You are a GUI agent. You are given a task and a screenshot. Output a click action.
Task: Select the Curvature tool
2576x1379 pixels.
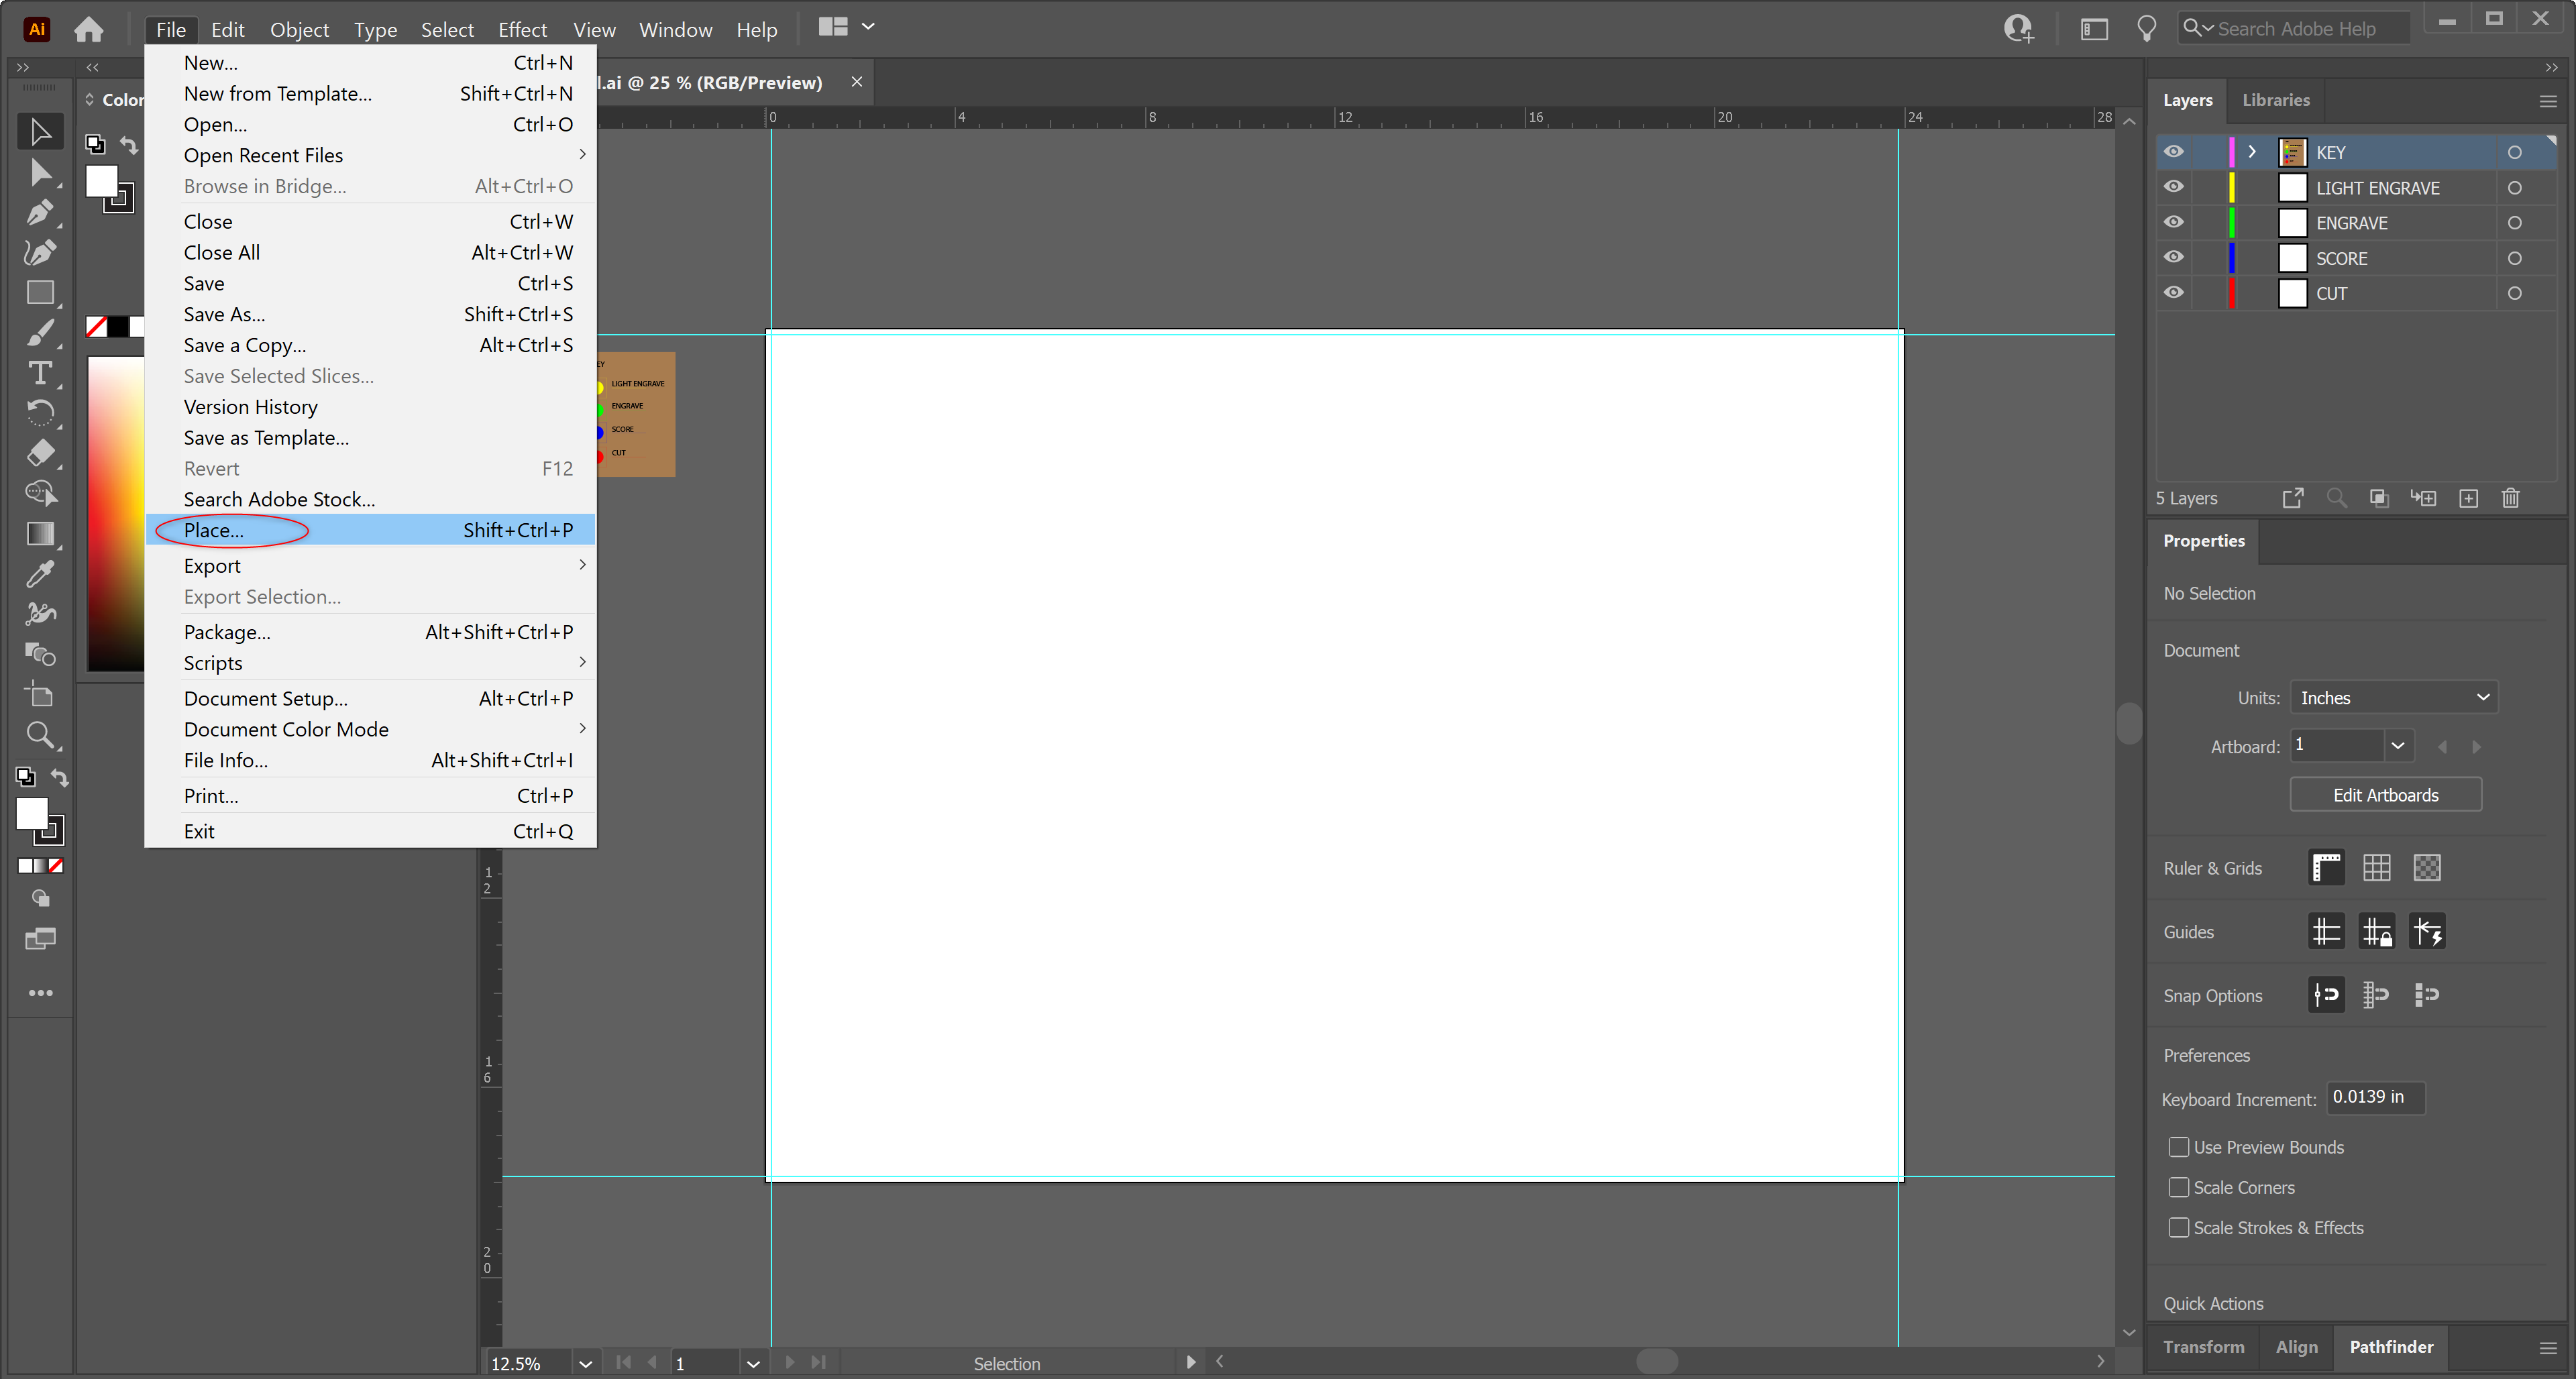(x=40, y=252)
